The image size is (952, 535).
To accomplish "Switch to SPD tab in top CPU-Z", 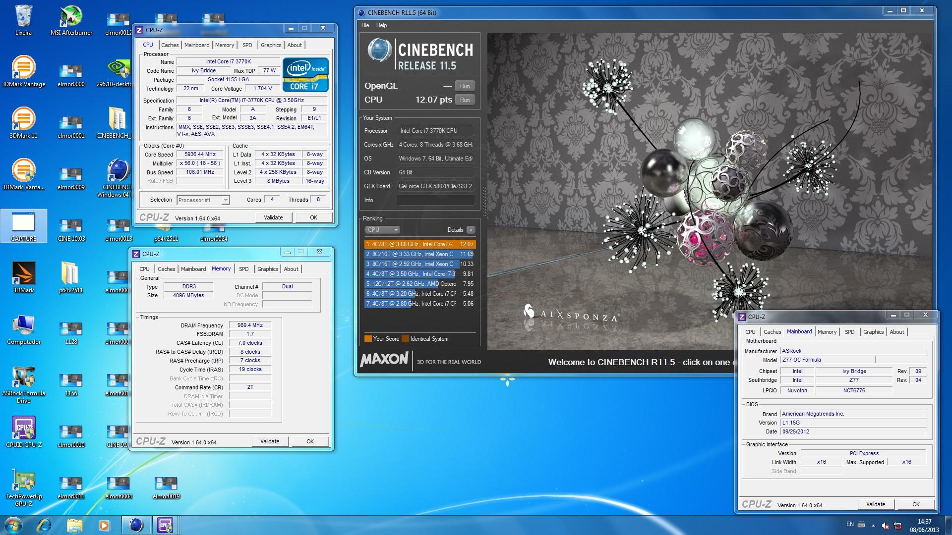I will [247, 45].
